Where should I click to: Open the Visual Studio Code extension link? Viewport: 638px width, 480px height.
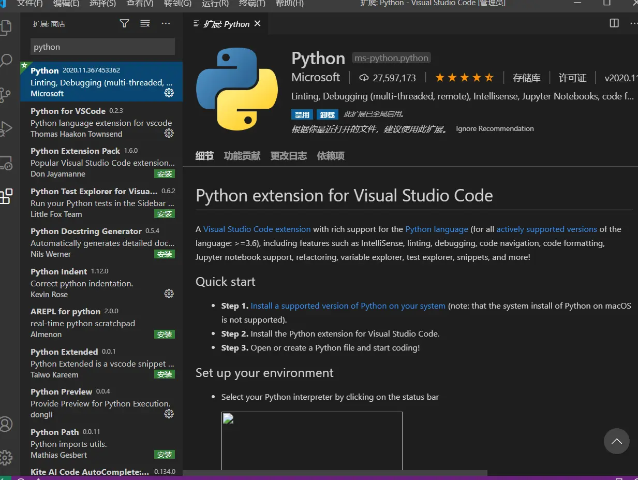257,229
